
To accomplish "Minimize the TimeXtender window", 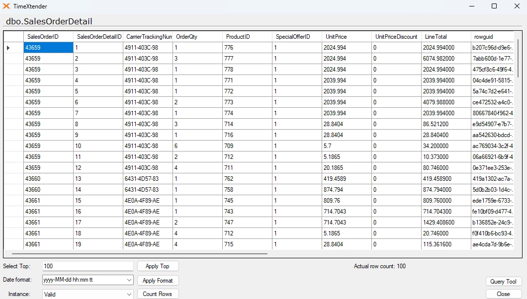I will click(472, 6).
